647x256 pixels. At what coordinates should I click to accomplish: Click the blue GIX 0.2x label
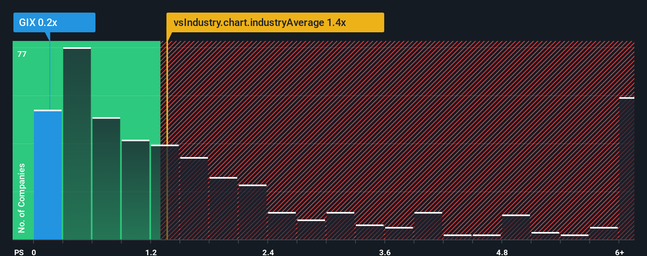click(x=54, y=22)
